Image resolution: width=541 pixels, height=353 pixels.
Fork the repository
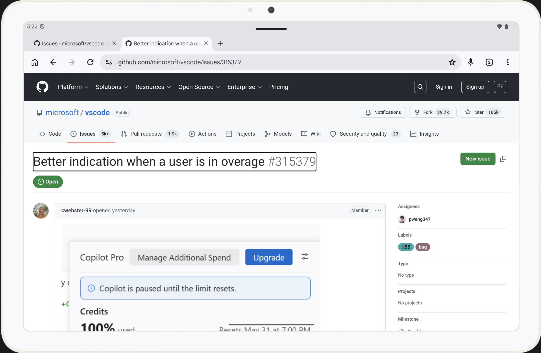(x=433, y=112)
